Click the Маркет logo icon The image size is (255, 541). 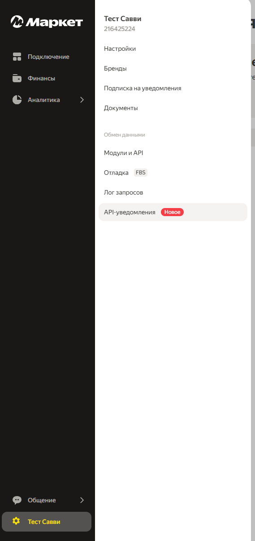tap(17, 22)
